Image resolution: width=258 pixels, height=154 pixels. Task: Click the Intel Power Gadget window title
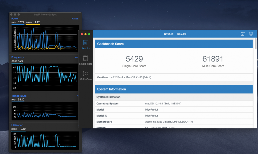[45, 14]
